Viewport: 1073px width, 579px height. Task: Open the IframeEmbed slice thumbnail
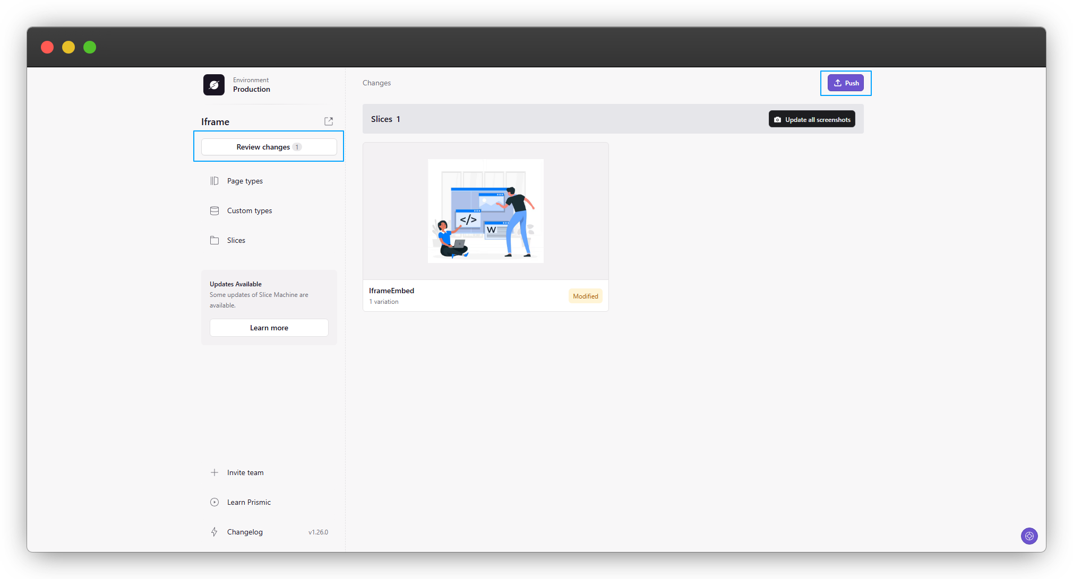[x=486, y=211]
